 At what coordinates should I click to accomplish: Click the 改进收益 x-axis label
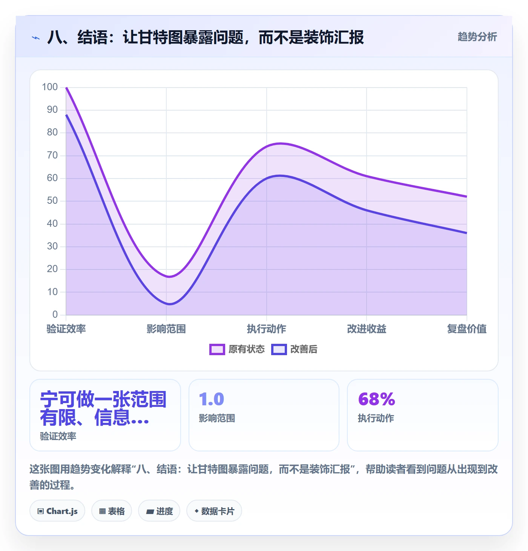(x=367, y=329)
